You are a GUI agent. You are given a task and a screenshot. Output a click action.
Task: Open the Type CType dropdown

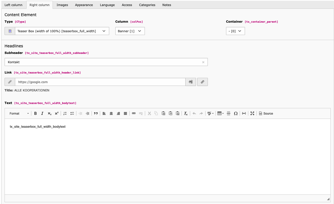[x=62, y=31]
